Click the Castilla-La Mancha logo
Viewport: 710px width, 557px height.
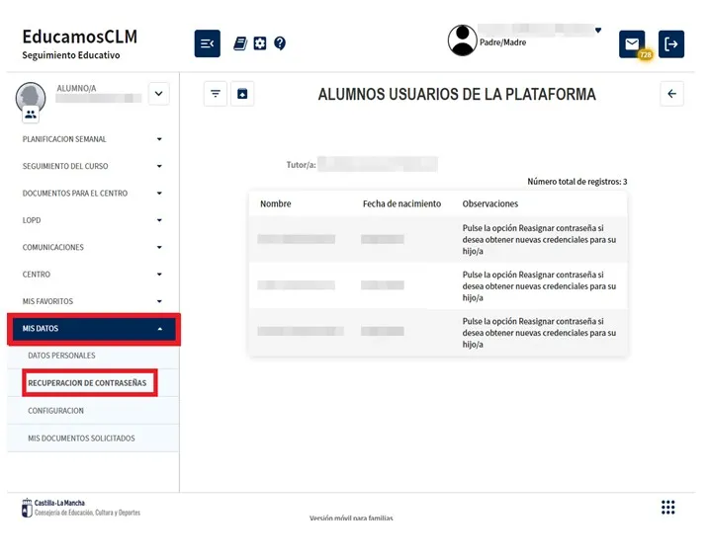click(x=81, y=508)
